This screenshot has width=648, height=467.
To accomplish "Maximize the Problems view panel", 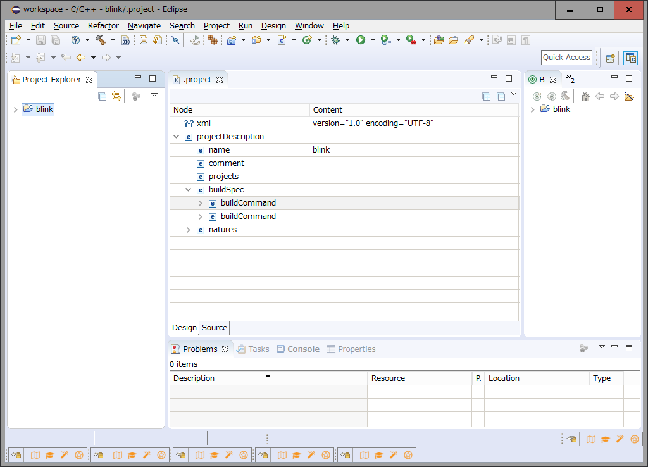I will pyautogui.click(x=629, y=348).
